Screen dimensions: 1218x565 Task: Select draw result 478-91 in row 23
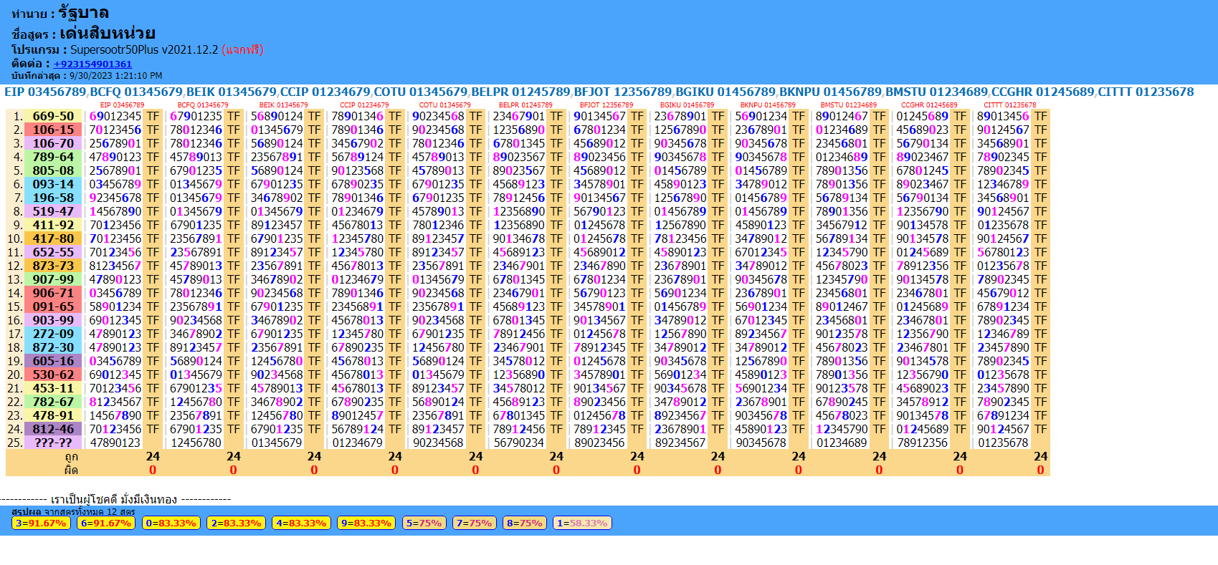click(x=53, y=415)
